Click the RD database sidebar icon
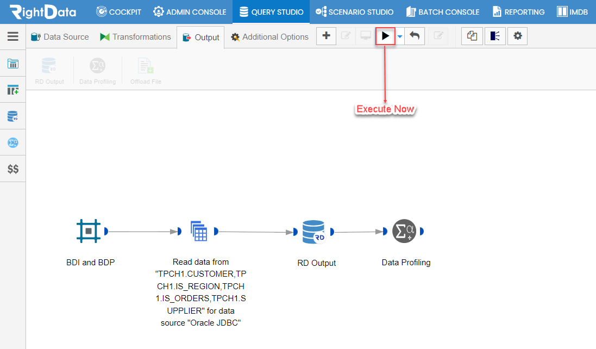596x349 pixels. (x=13, y=116)
